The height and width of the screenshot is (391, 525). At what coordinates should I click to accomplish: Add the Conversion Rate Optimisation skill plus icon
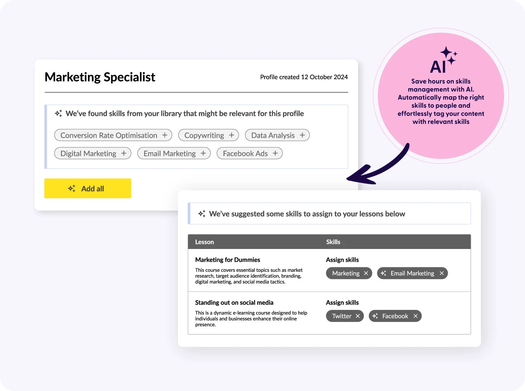click(x=165, y=135)
